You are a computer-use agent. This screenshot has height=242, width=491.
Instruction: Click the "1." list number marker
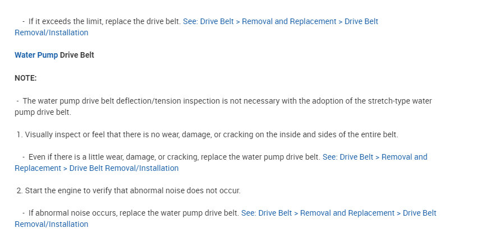tap(19, 134)
